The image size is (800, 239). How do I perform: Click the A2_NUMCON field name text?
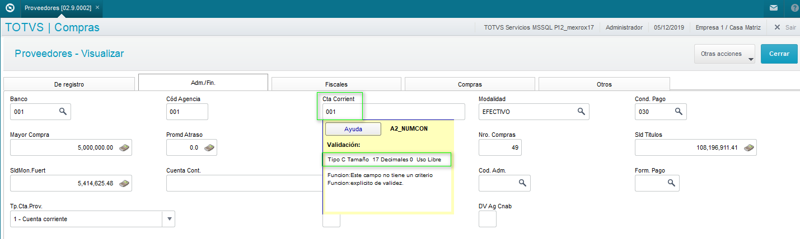coord(409,128)
